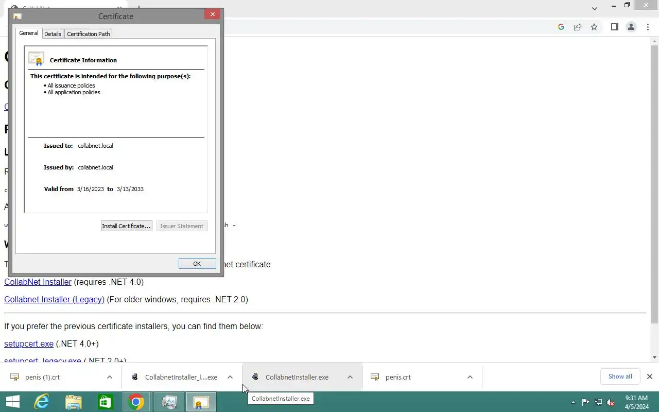Expand options for penis (1).crt download
659x412 pixels.
[x=110, y=377]
